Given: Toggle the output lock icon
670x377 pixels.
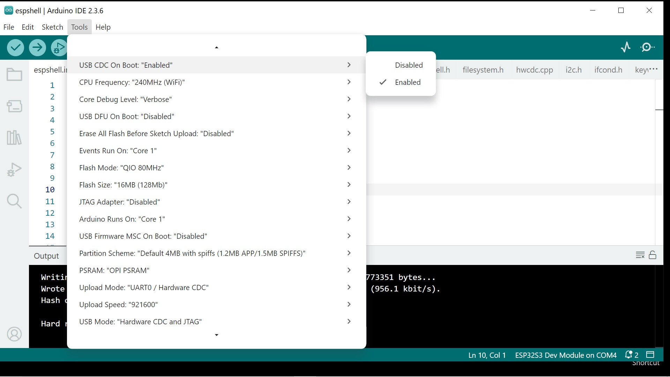Looking at the screenshot, I should point(653,255).
